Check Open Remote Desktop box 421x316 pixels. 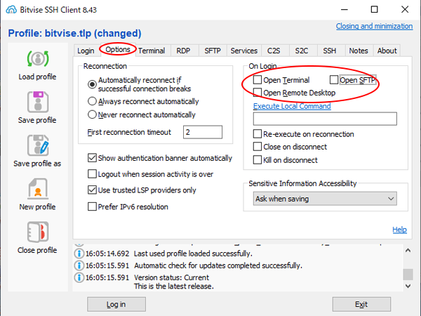pyautogui.click(x=258, y=93)
